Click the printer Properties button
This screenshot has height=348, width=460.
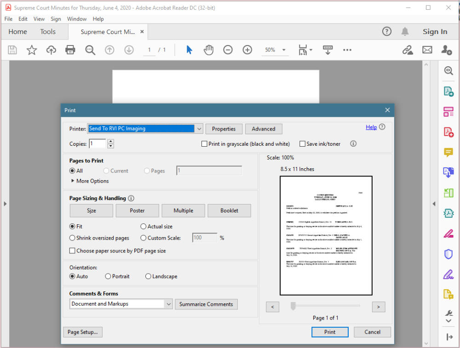point(224,129)
